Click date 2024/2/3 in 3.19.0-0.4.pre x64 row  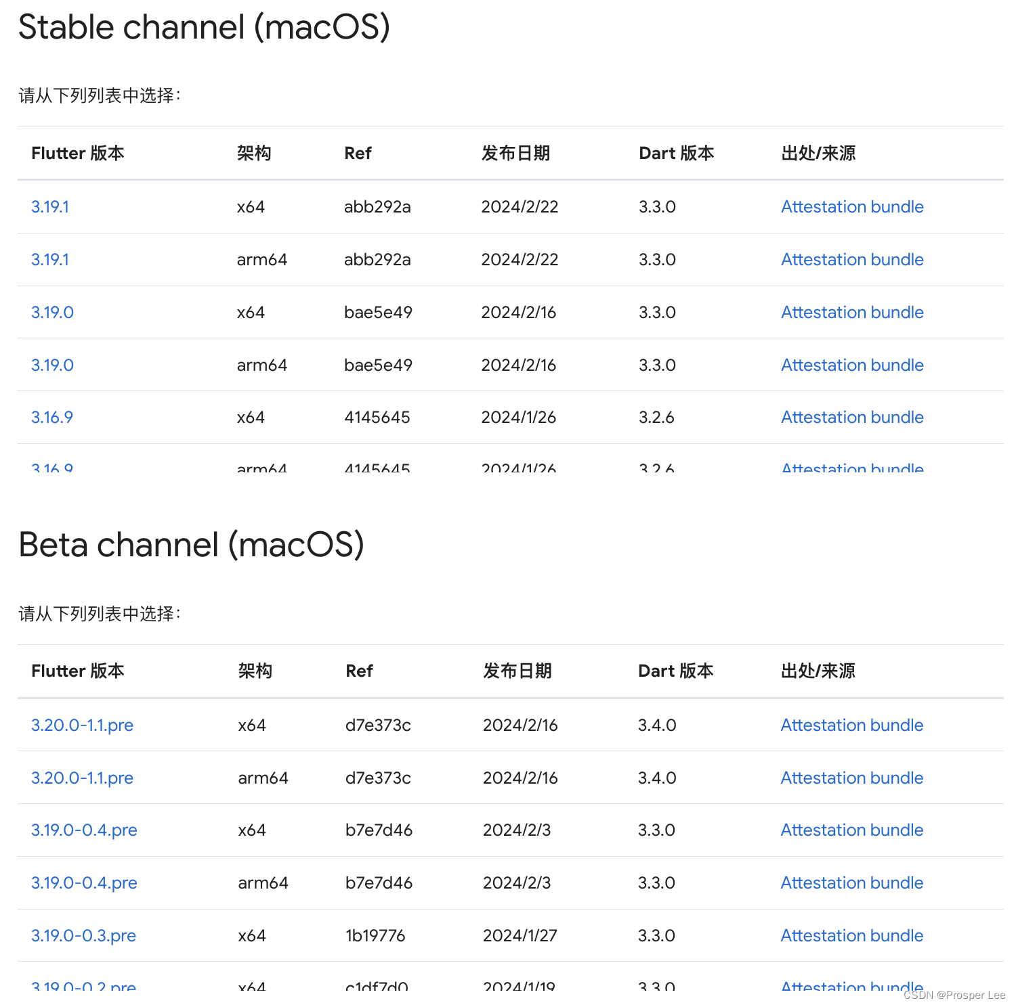coord(517,830)
